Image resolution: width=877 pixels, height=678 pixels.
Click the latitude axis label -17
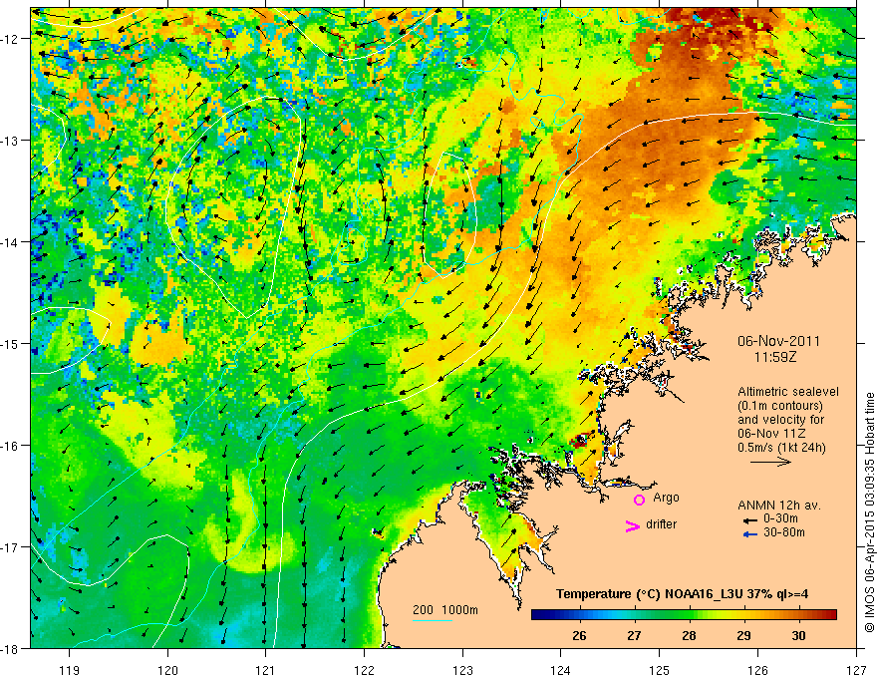11,547
